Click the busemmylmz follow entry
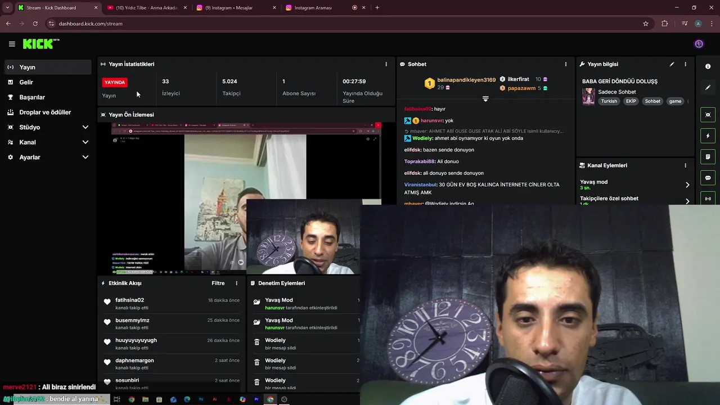The width and height of the screenshot is (720, 405). [172, 323]
